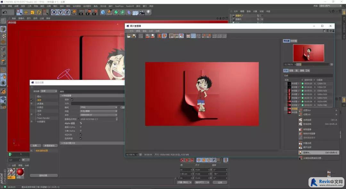Add a Floor environment object
Viewport: 346px width, 189px height.
coord(135,12)
